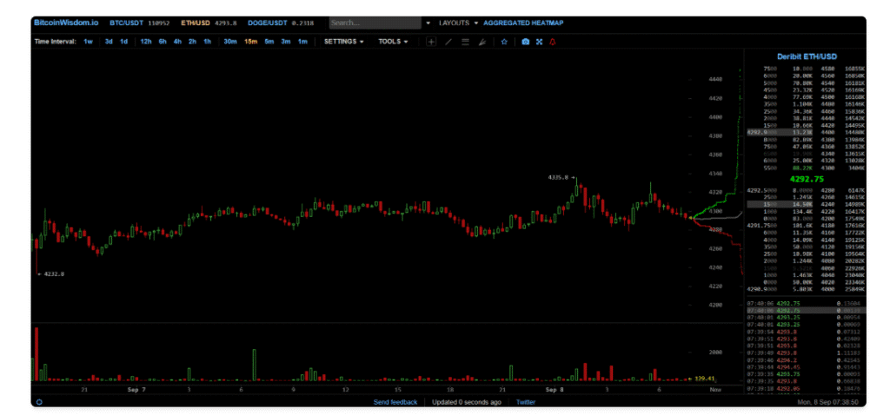Switch time interval to 1w
Image resolution: width=890 pixels, height=415 pixels.
[89, 42]
